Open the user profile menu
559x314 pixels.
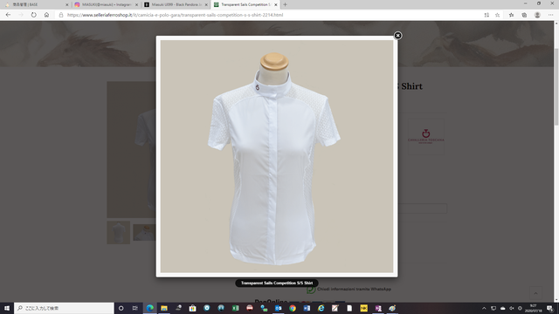[x=537, y=15]
